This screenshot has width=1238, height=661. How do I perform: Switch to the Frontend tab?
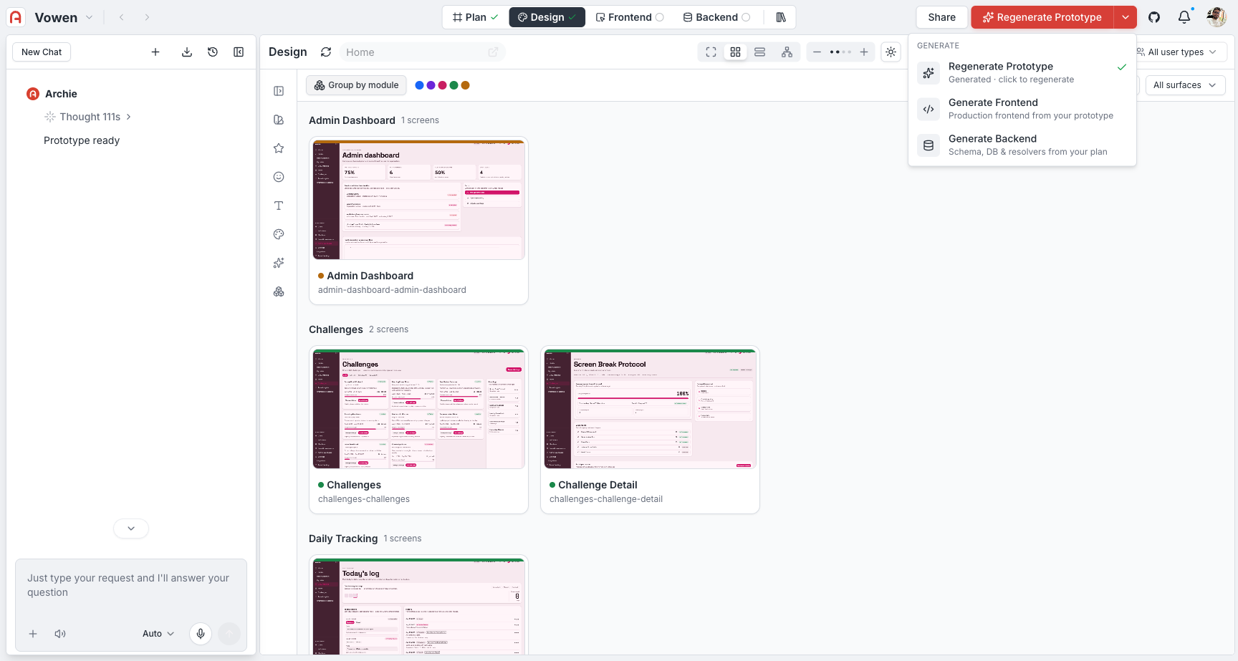pos(630,17)
